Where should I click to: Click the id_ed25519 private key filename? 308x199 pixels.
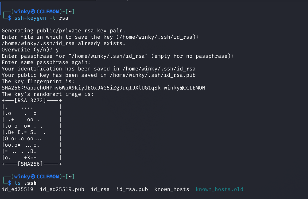click(17, 189)
